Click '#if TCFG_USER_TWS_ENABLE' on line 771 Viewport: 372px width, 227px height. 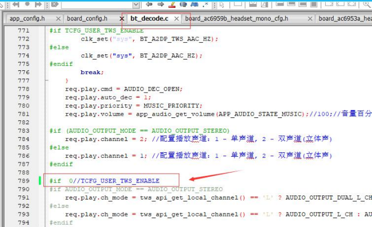[96, 31]
